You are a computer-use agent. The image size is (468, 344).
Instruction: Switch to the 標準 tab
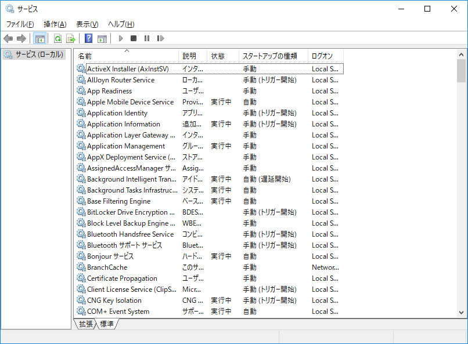point(107,324)
